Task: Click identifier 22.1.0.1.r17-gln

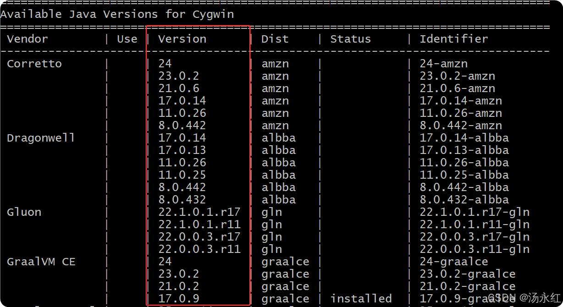Action: point(475,212)
